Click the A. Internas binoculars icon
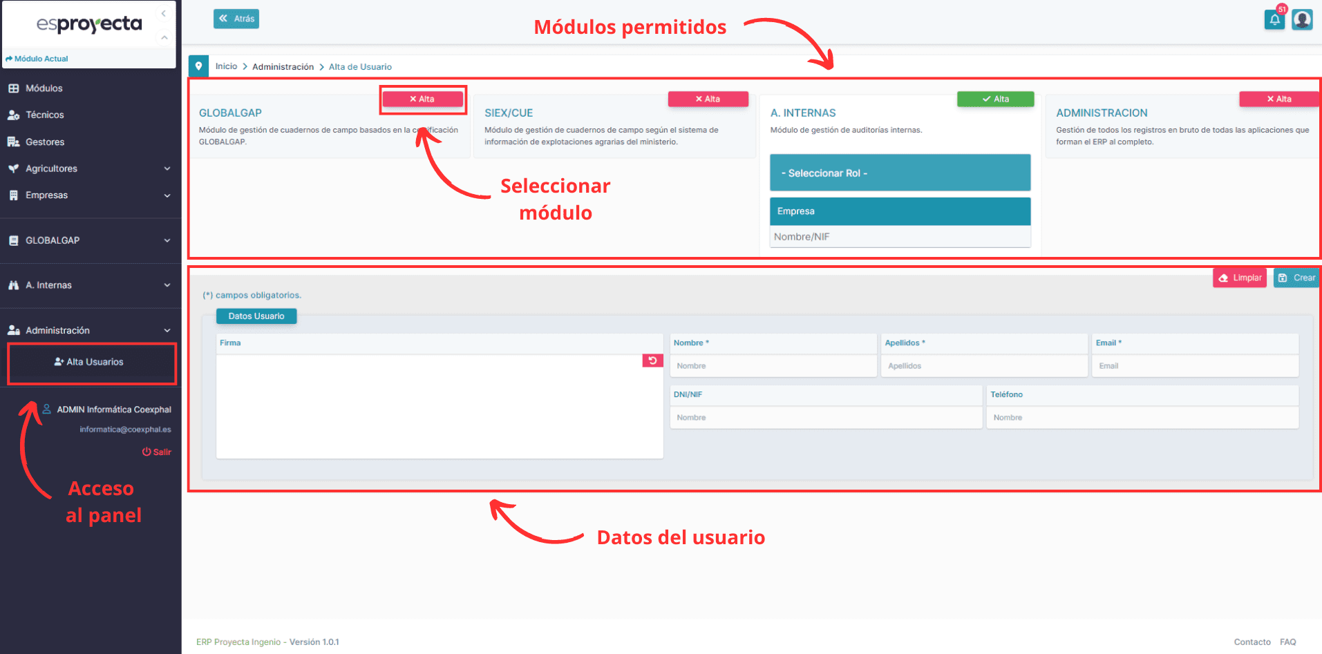 (x=15, y=285)
